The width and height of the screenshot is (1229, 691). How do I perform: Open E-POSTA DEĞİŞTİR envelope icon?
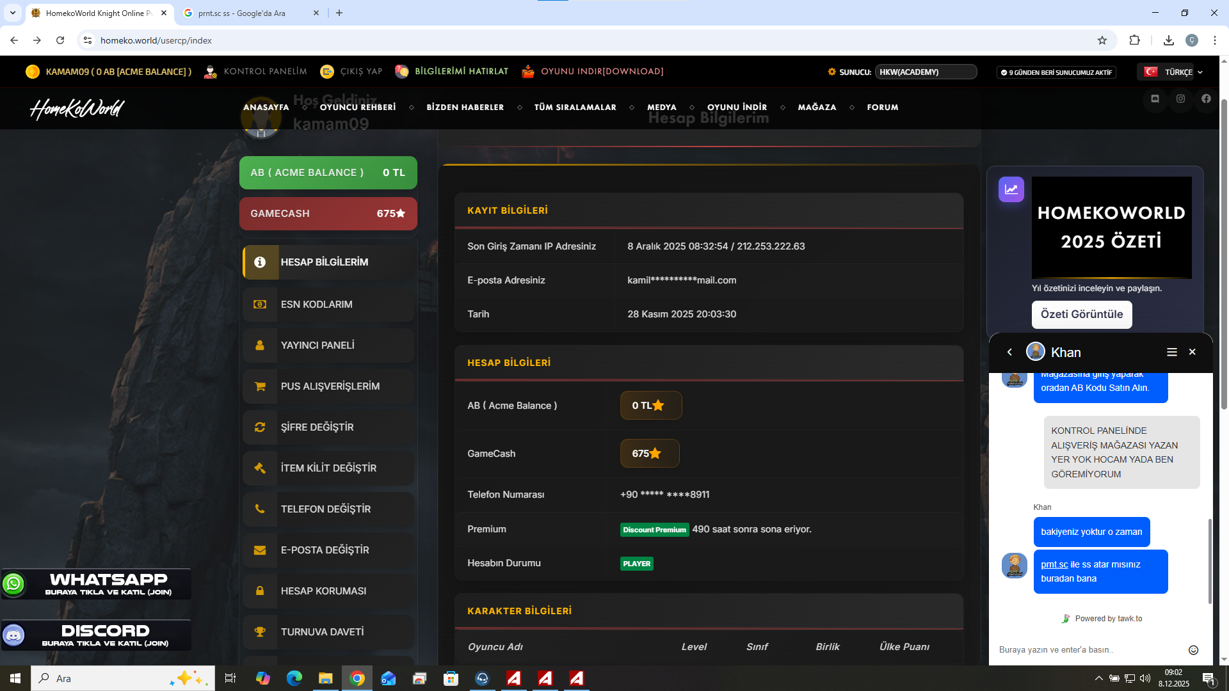(x=260, y=550)
